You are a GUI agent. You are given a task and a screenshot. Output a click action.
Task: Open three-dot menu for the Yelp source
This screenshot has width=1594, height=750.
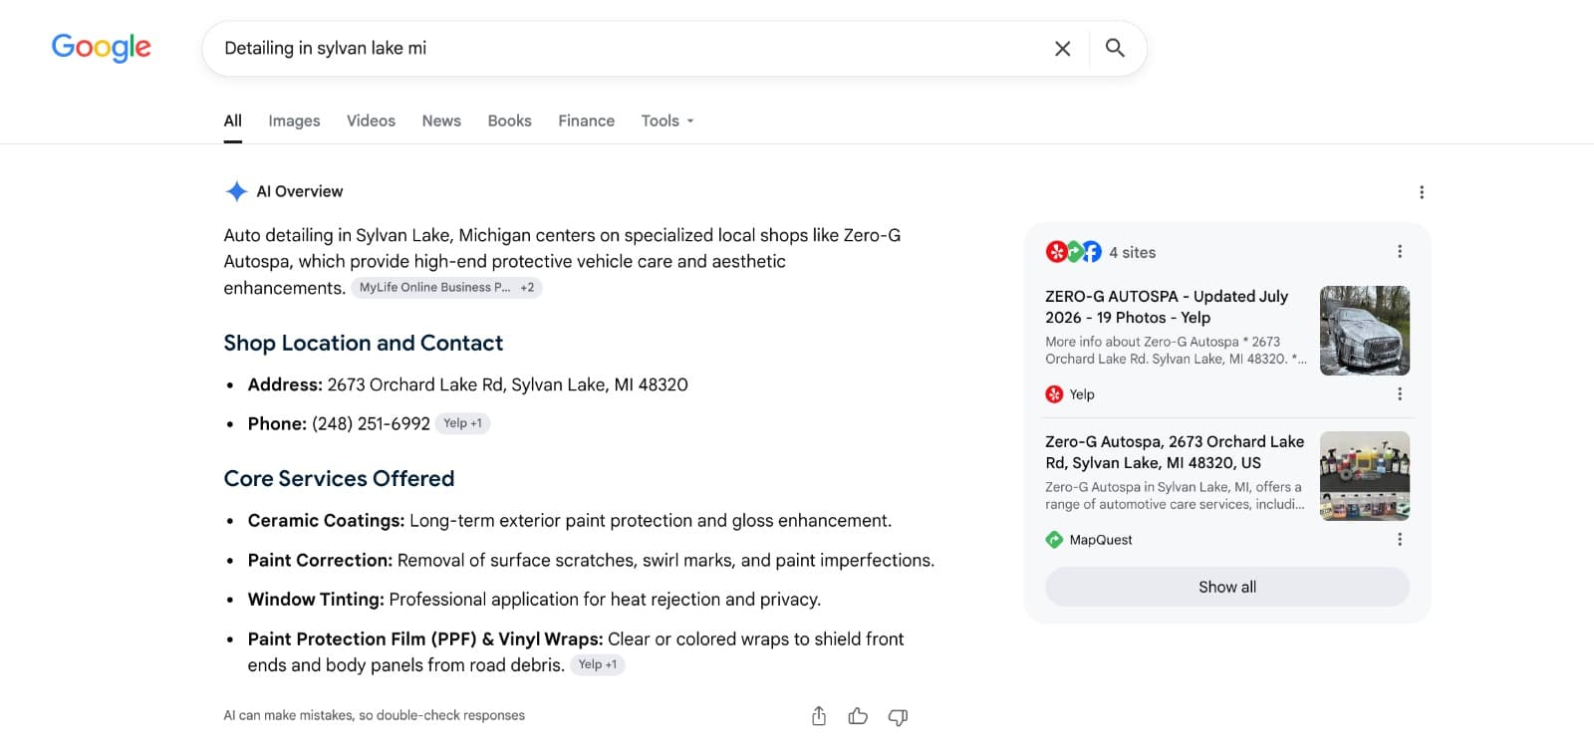point(1400,394)
